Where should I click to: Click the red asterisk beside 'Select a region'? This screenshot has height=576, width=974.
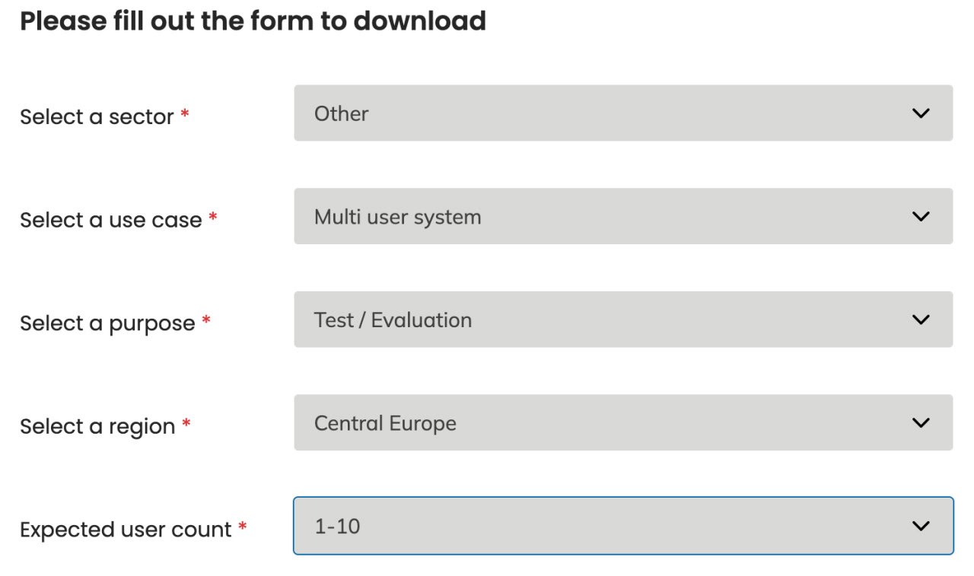(186, 425)
